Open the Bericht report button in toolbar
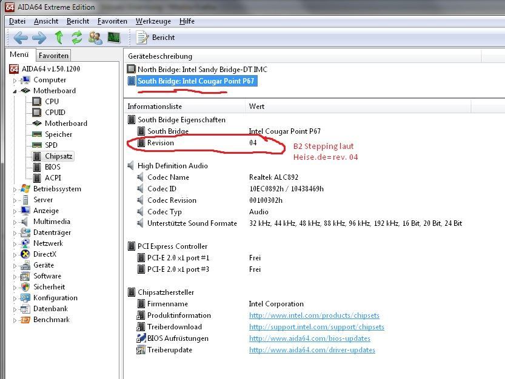The height and width of the screenshot is (379, 505). coord(155,38)
